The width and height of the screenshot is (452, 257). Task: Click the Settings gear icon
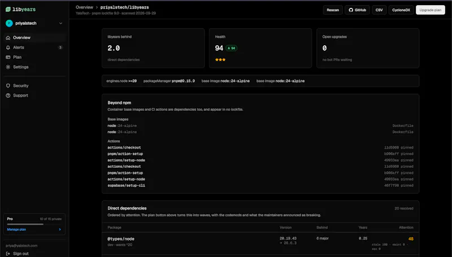coord(8,67)
